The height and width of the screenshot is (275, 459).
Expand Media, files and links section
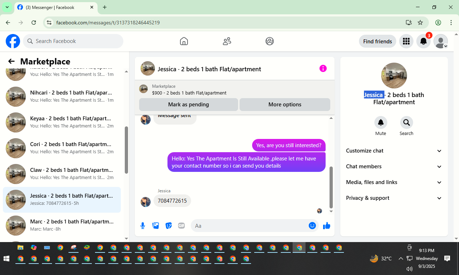(394, 182)
